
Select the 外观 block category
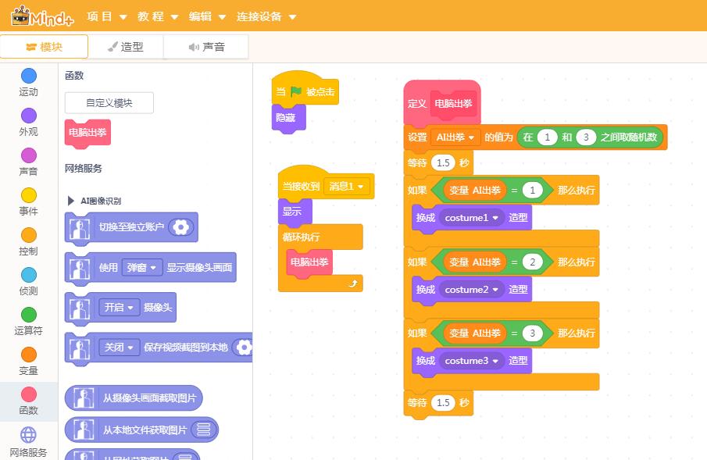[x=28, y=122]
